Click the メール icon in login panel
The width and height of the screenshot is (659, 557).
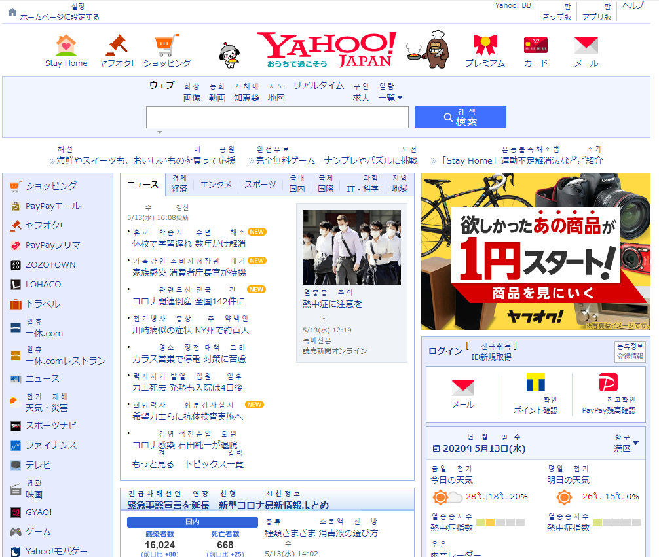coord(462,387)
